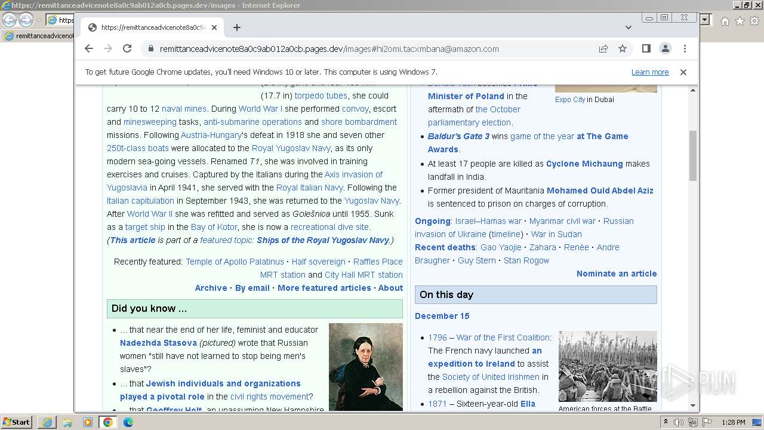The height and width of the screenshot is (430, 764).
Task: Click the Chrome taskbar icon
Action: (x=108, y=422)
